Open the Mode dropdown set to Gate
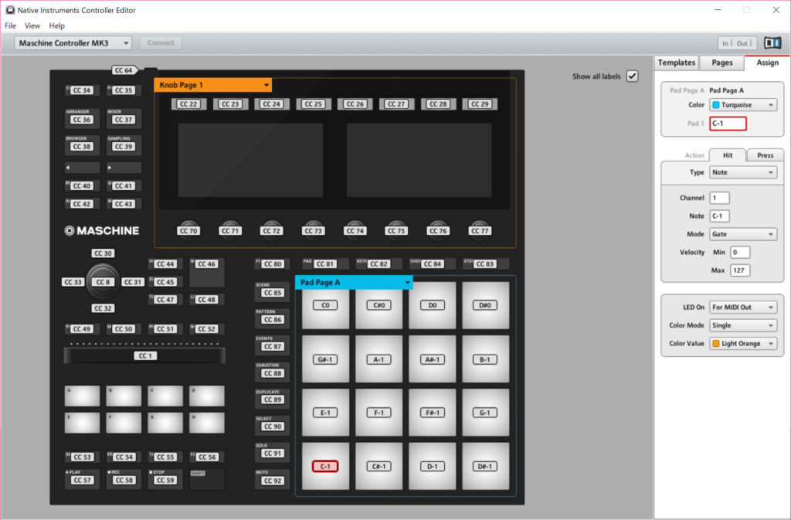This screenshot has height=520, width=791. click(x=743, y=234)
